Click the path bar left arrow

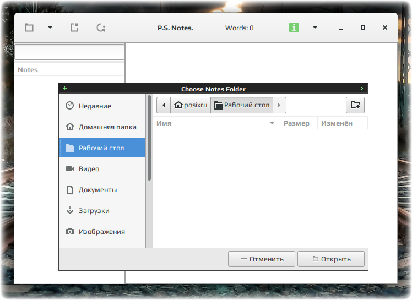click(x=164, y=105)
